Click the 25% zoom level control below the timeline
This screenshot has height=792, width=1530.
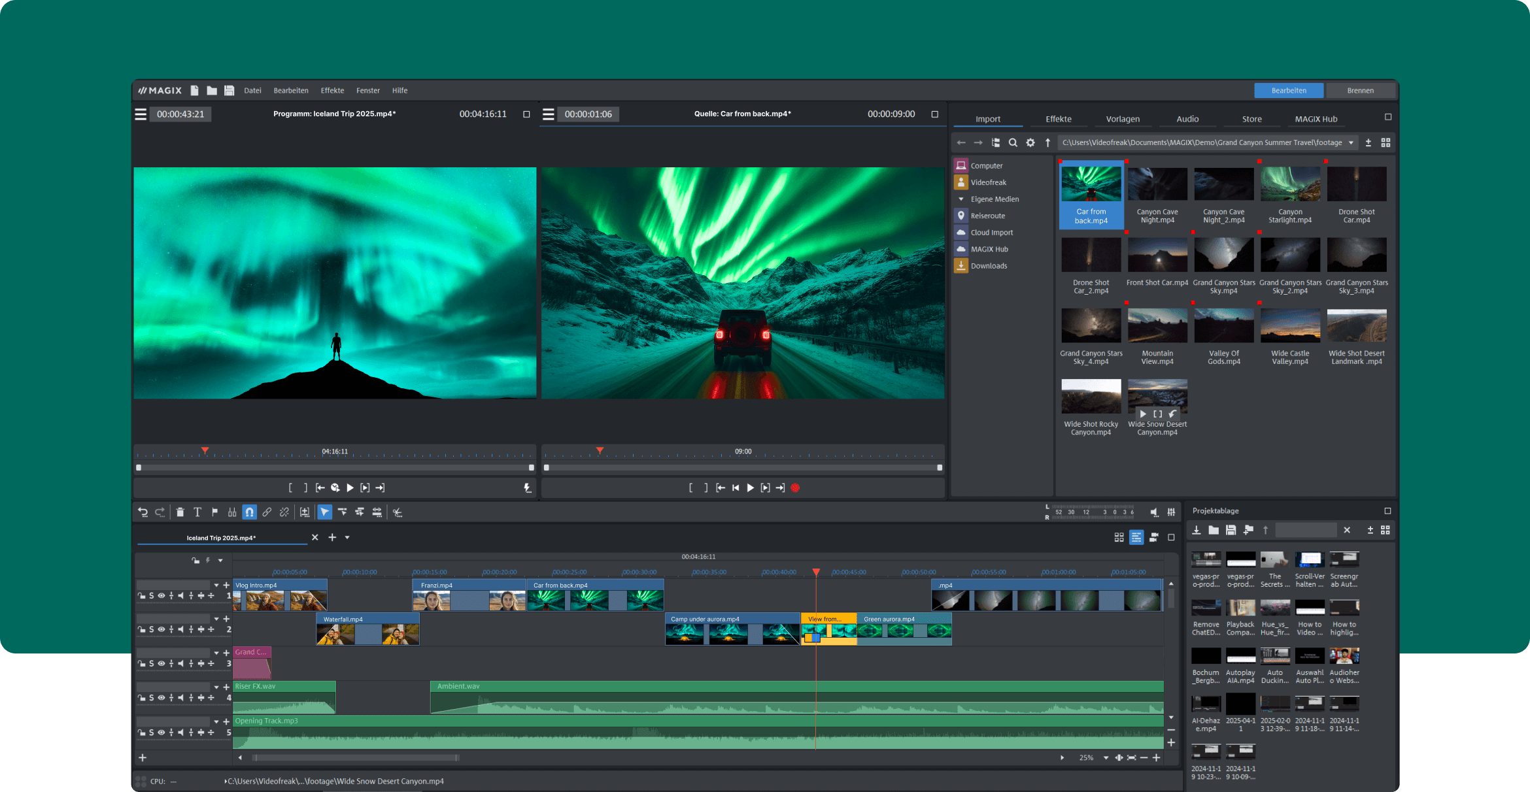point(1087,757)
